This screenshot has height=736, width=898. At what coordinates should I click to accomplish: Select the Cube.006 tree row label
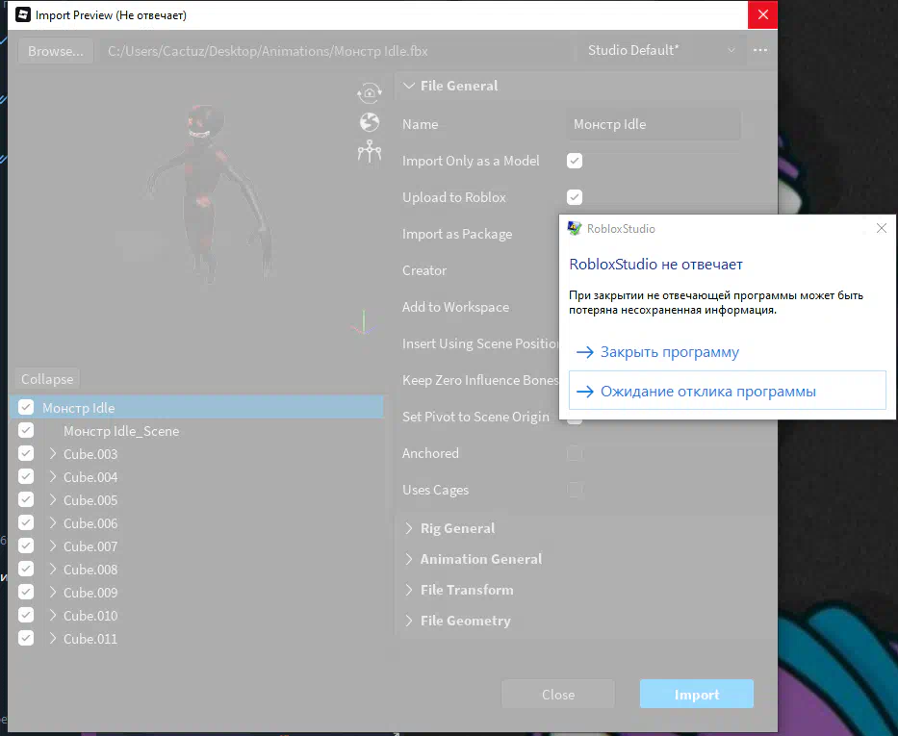point(90,523)
